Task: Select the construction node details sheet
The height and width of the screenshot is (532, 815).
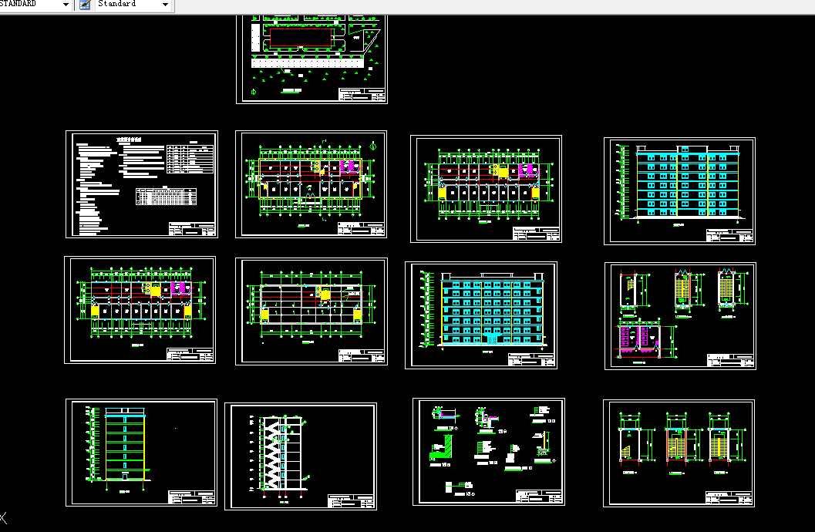Action: point(489,452)
